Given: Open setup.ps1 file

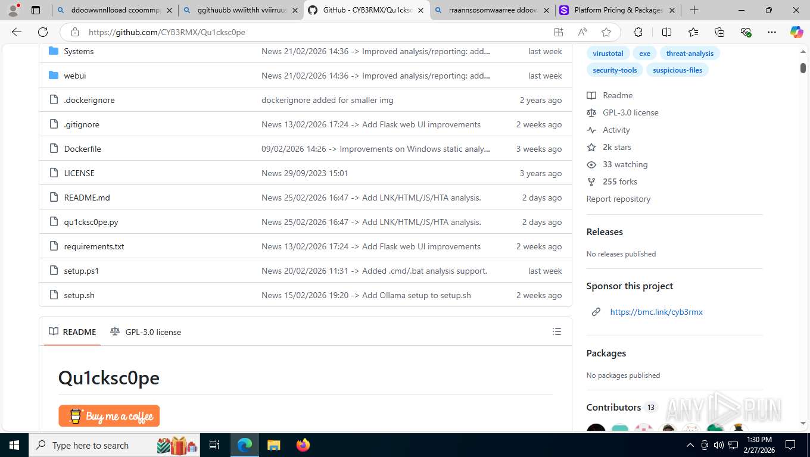Looking at the screenshot, I should [x=82, y=271].
